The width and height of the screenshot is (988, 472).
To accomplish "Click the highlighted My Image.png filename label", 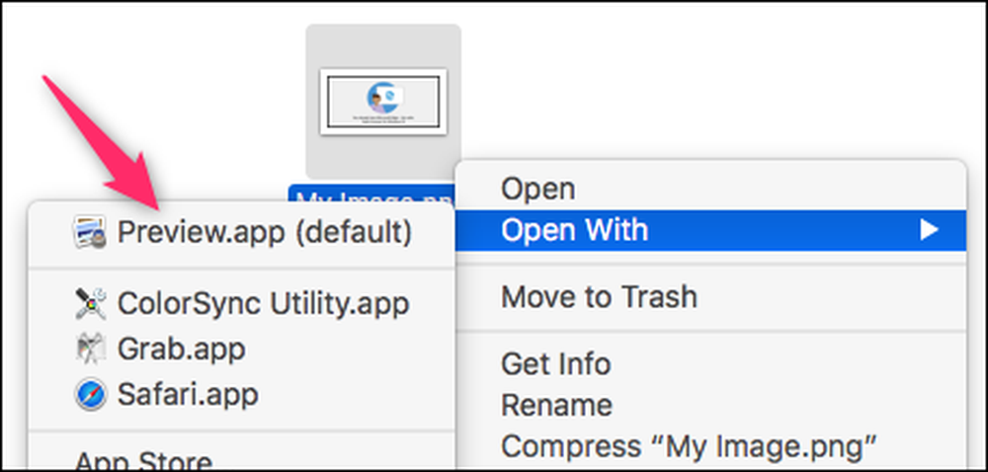I will point(371,195).
